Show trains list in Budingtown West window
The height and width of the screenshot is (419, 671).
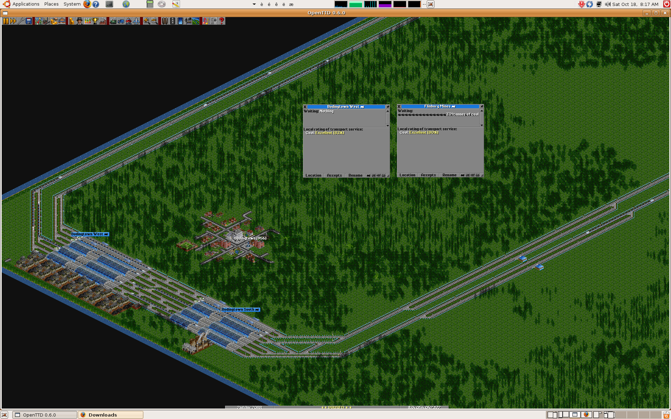coord(368,175)
